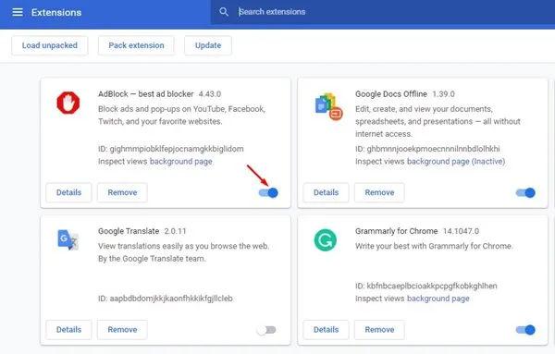555x354 pixels.
Task: Open Details for Google Translate
Action: click(x=68, y=330)
